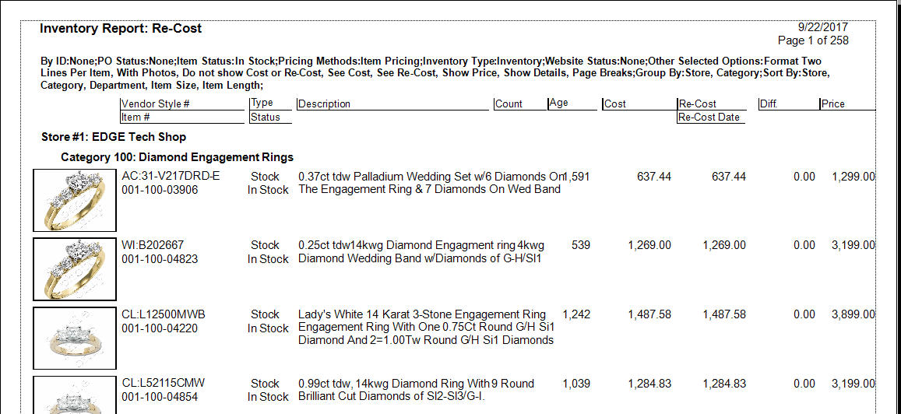The image size is (901, 414).
Task: Click Category 100: Diamond Engagement Rings heading
Action: point(177,157)
